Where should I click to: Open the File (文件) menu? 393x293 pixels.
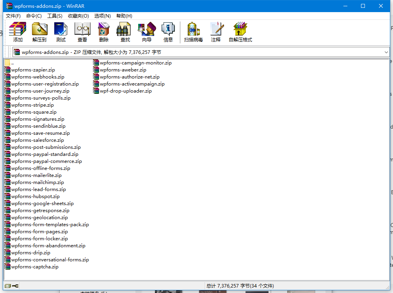coord(13,16)
